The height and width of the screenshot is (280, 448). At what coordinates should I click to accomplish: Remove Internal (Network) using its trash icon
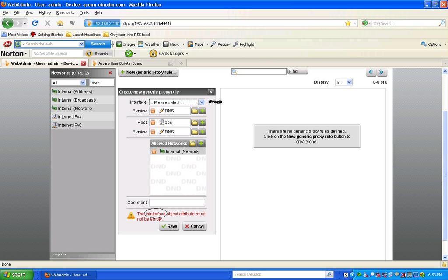point(154,151)
